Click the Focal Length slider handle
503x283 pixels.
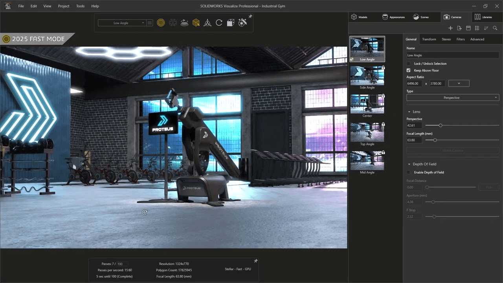435,140
